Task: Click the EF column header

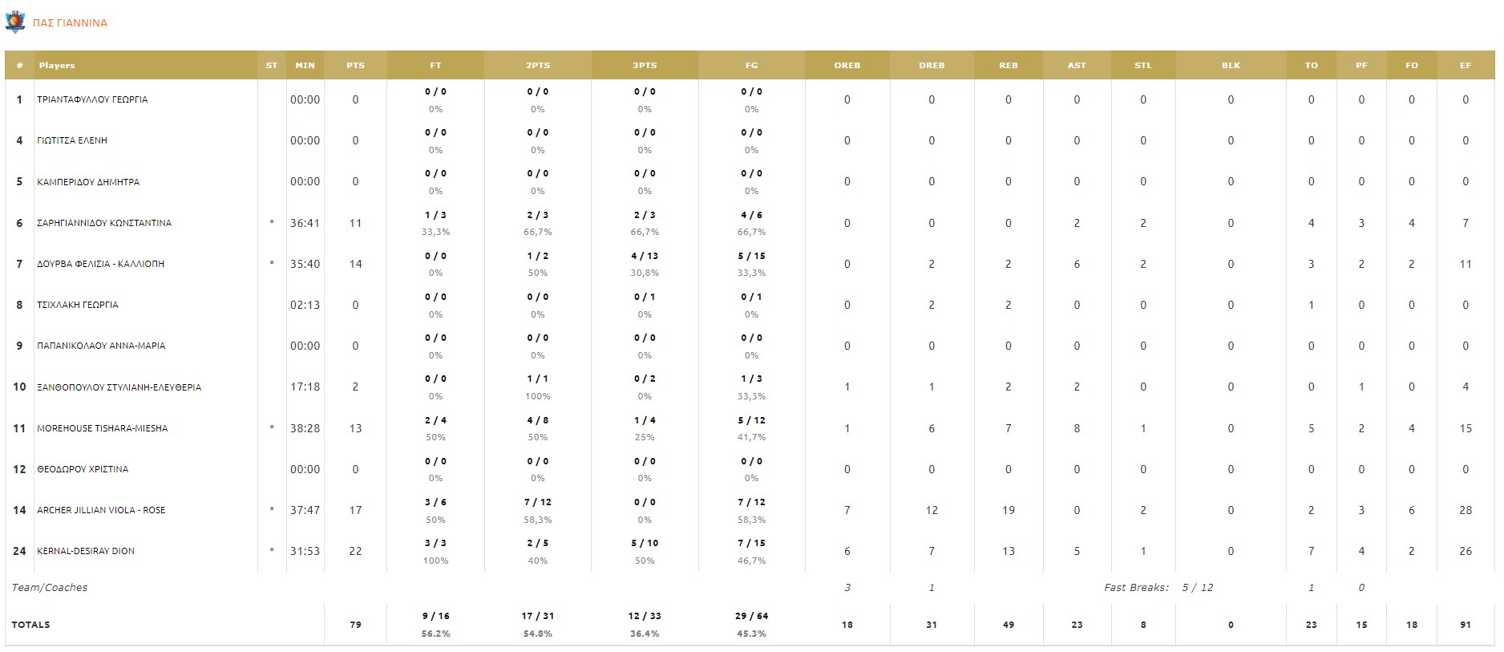Action: pos(1465,66)
